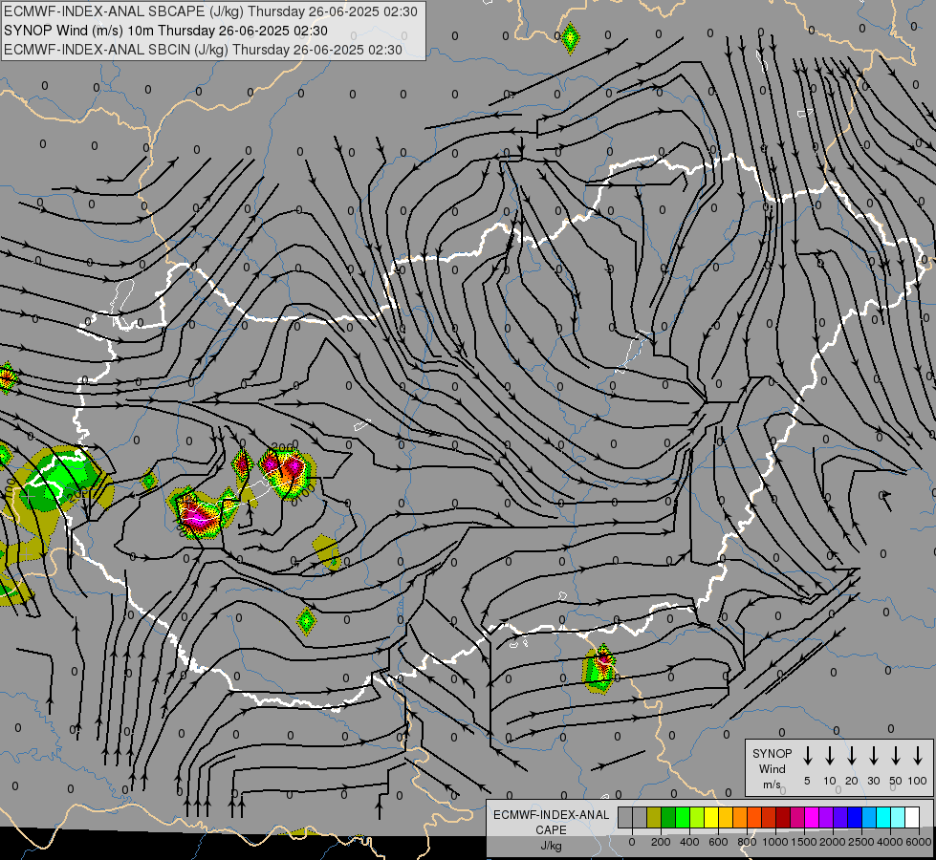This screenshot has height=860, width=936.
Task: Select the grey swatch left of 0 tick
Action: pos(625,817)
